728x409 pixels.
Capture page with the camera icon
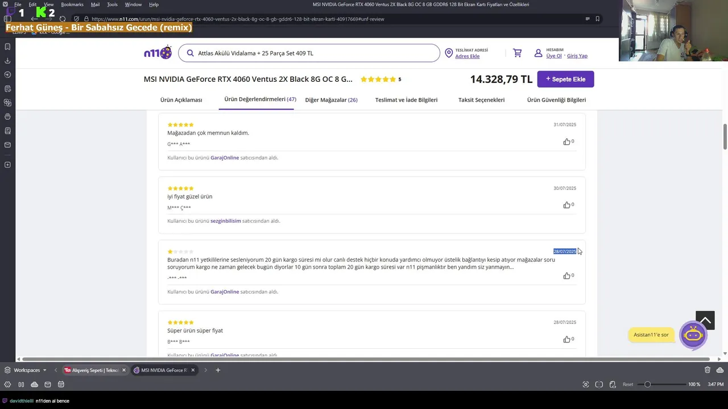586,385
